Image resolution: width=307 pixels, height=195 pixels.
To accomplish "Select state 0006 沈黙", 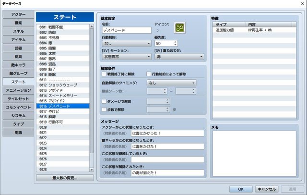I will (63, 53).
